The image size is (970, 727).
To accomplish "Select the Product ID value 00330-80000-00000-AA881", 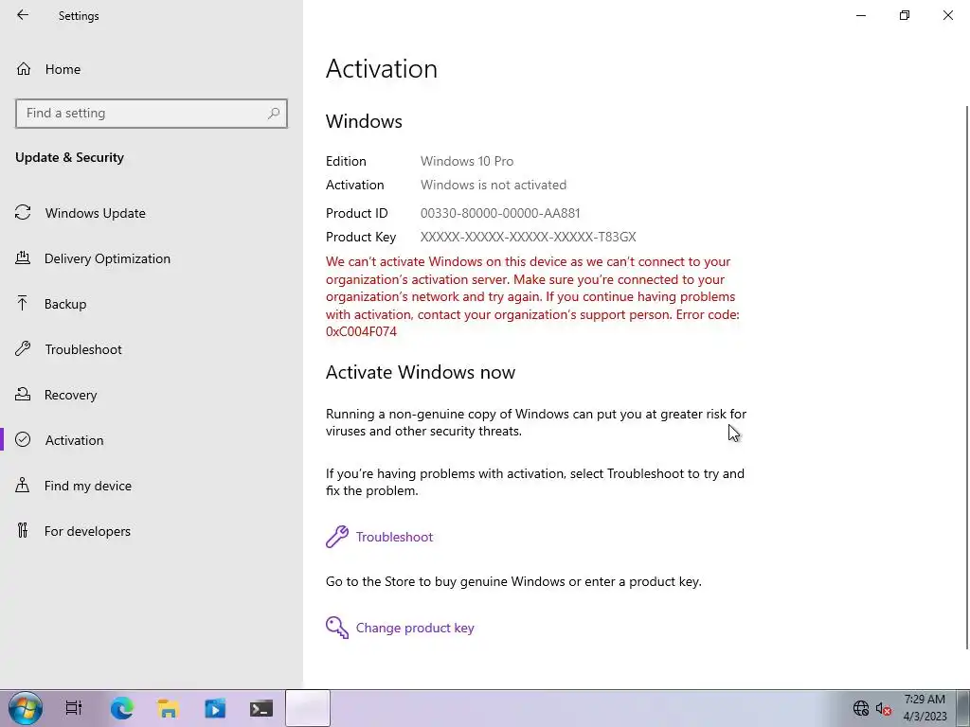I will tap(500, 213).
